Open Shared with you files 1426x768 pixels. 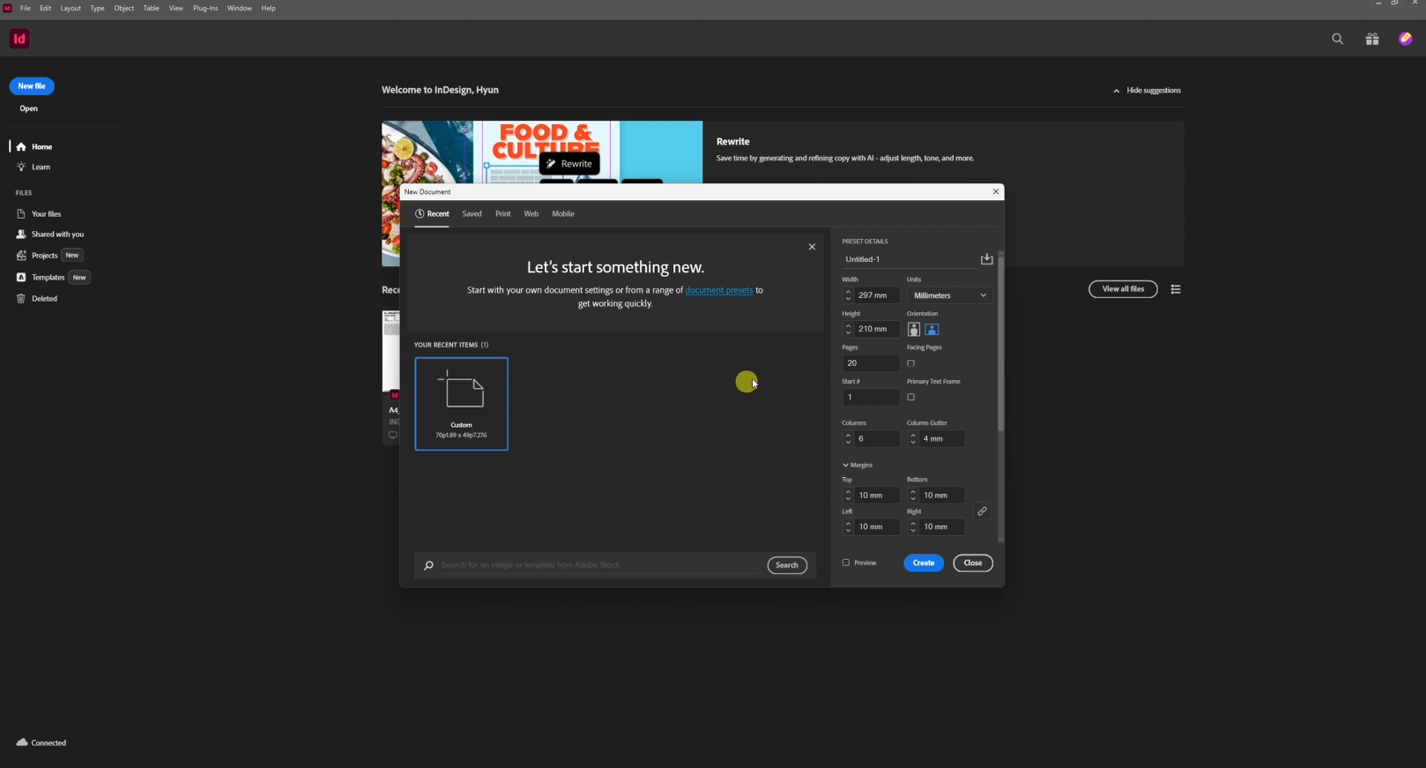coord(50,235)
